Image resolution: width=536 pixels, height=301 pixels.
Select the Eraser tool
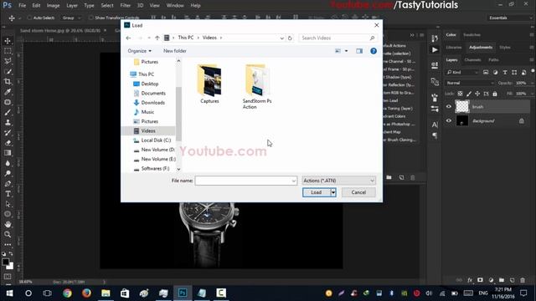(x=8, y=143)
